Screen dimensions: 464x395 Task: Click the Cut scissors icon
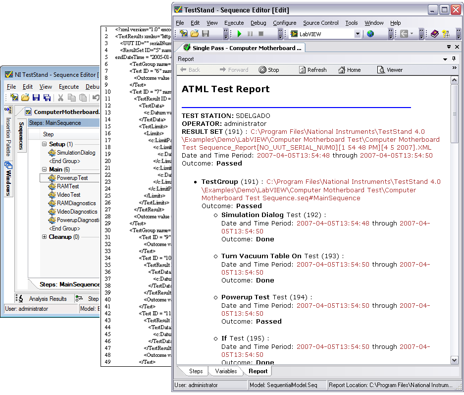60,98
